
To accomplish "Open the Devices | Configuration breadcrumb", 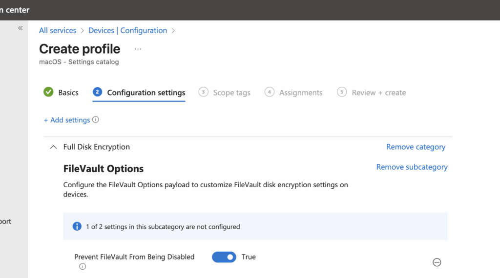I will 127,30.
